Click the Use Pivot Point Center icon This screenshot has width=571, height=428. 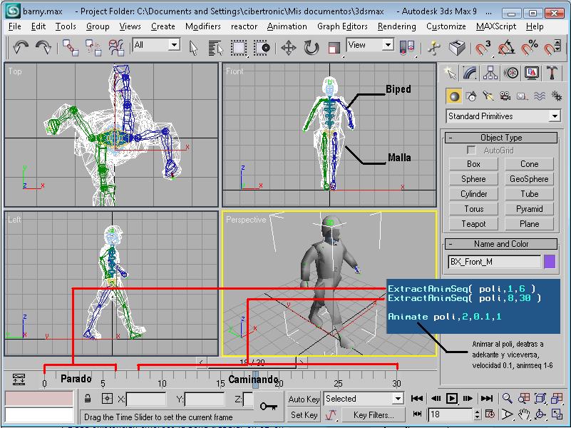point(407,48)
